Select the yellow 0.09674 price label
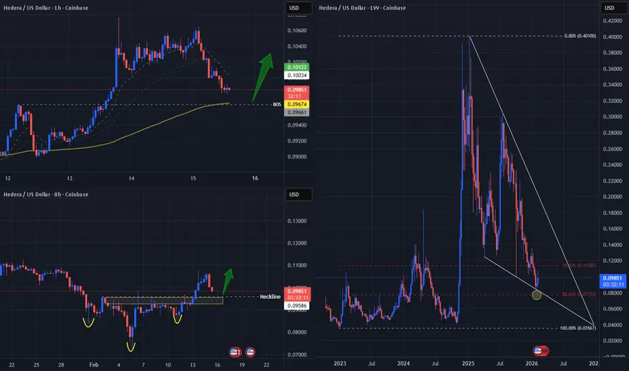The height and width of the screenshot is (371, 629). [x=296, y=105]
